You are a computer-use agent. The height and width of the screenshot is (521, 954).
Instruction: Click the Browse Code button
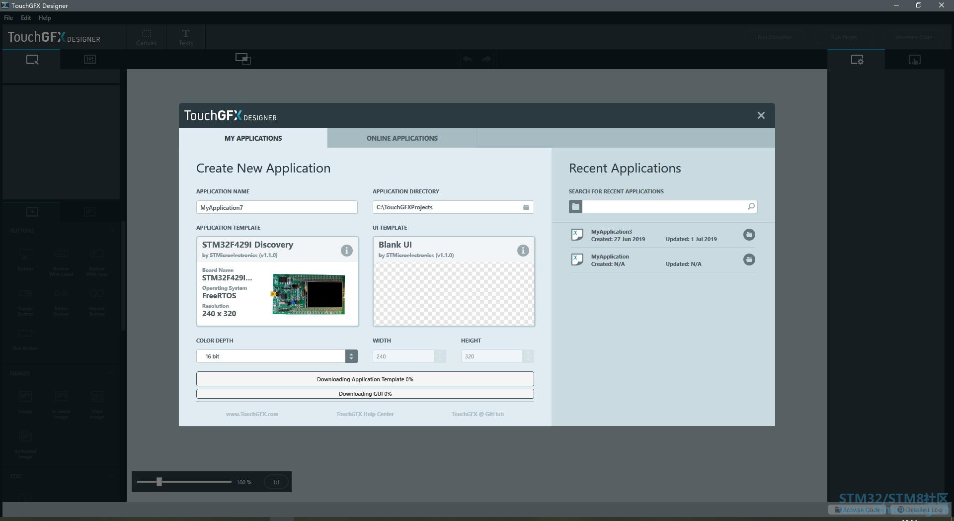click(857, 510)
